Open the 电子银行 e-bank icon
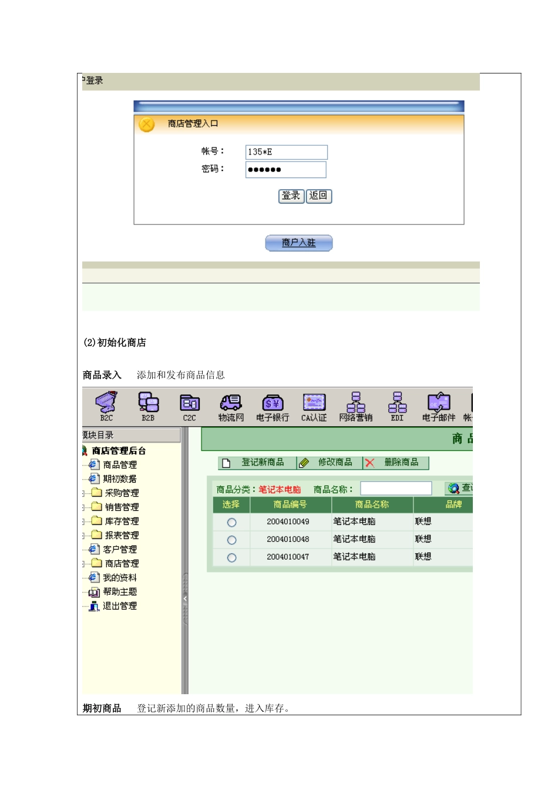This screenshot has height=790, width=558. (x=273, y=403)
